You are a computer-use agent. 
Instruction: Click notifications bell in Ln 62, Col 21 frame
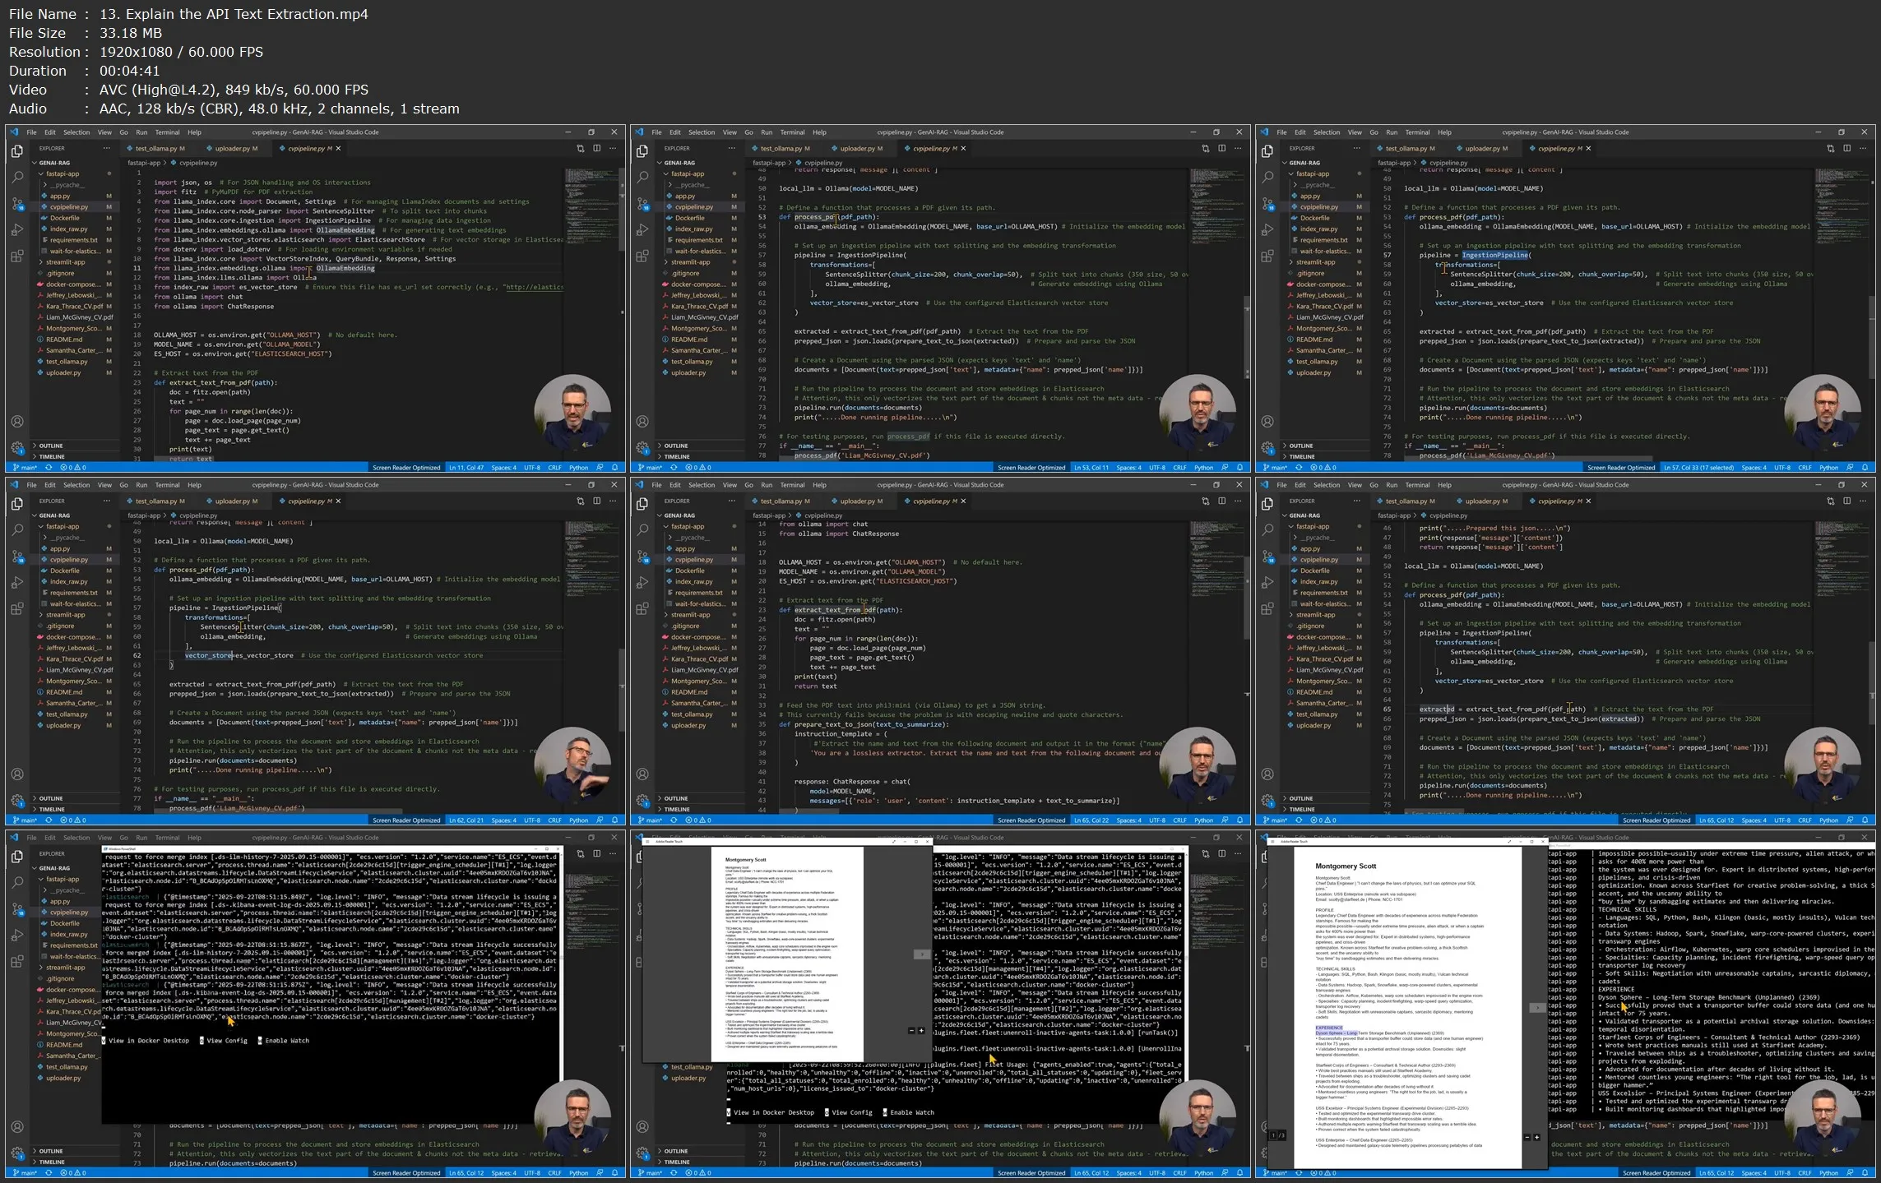(x=614, y=820)
